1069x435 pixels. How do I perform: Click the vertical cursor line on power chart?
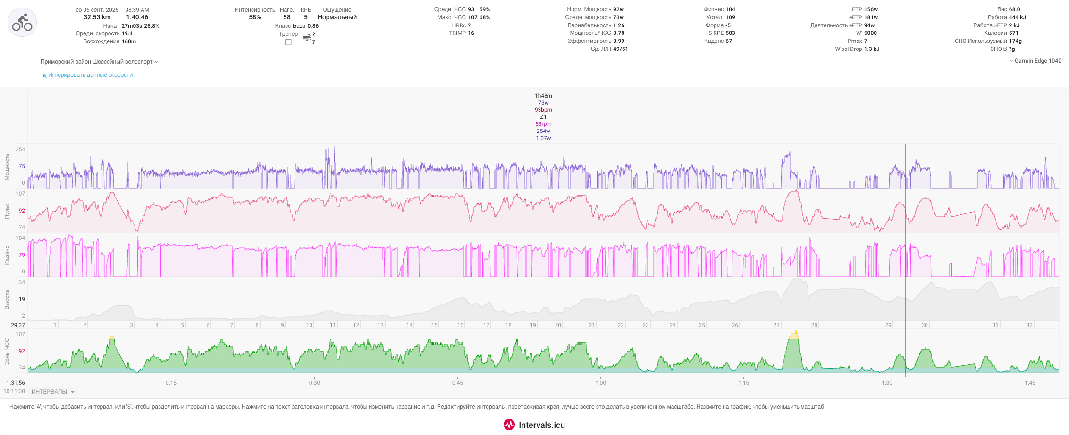click(905, 166)
